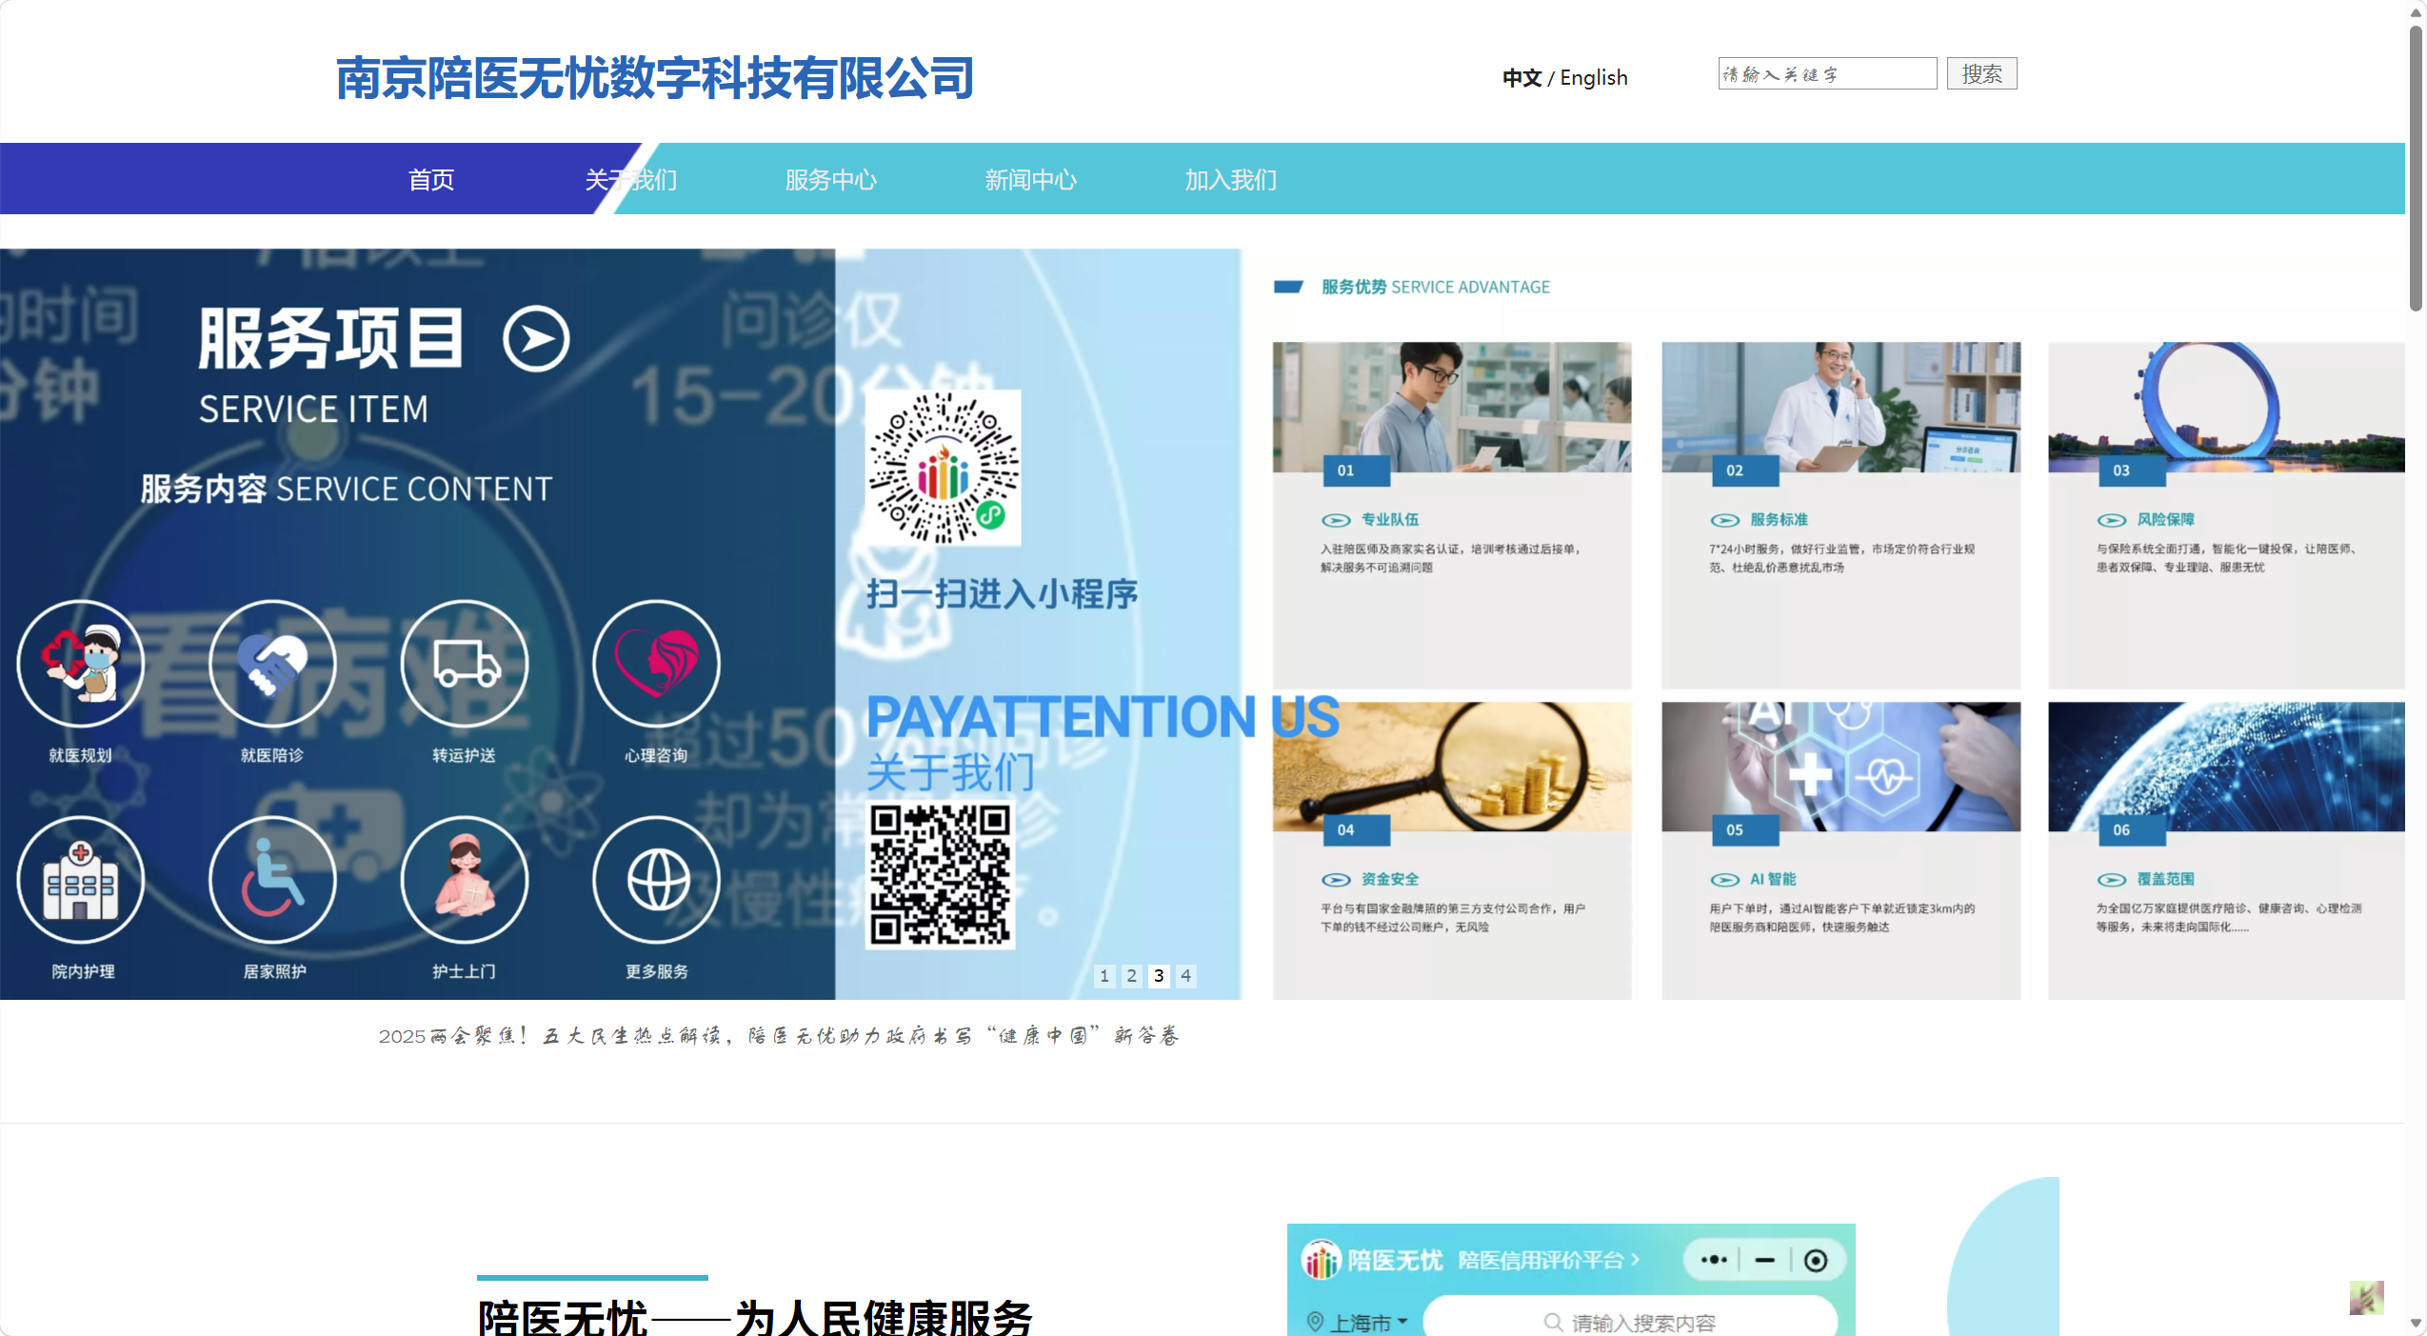Open the 陪医信用评价平台 link

pyautogui.click(x=1548, y=1260)
